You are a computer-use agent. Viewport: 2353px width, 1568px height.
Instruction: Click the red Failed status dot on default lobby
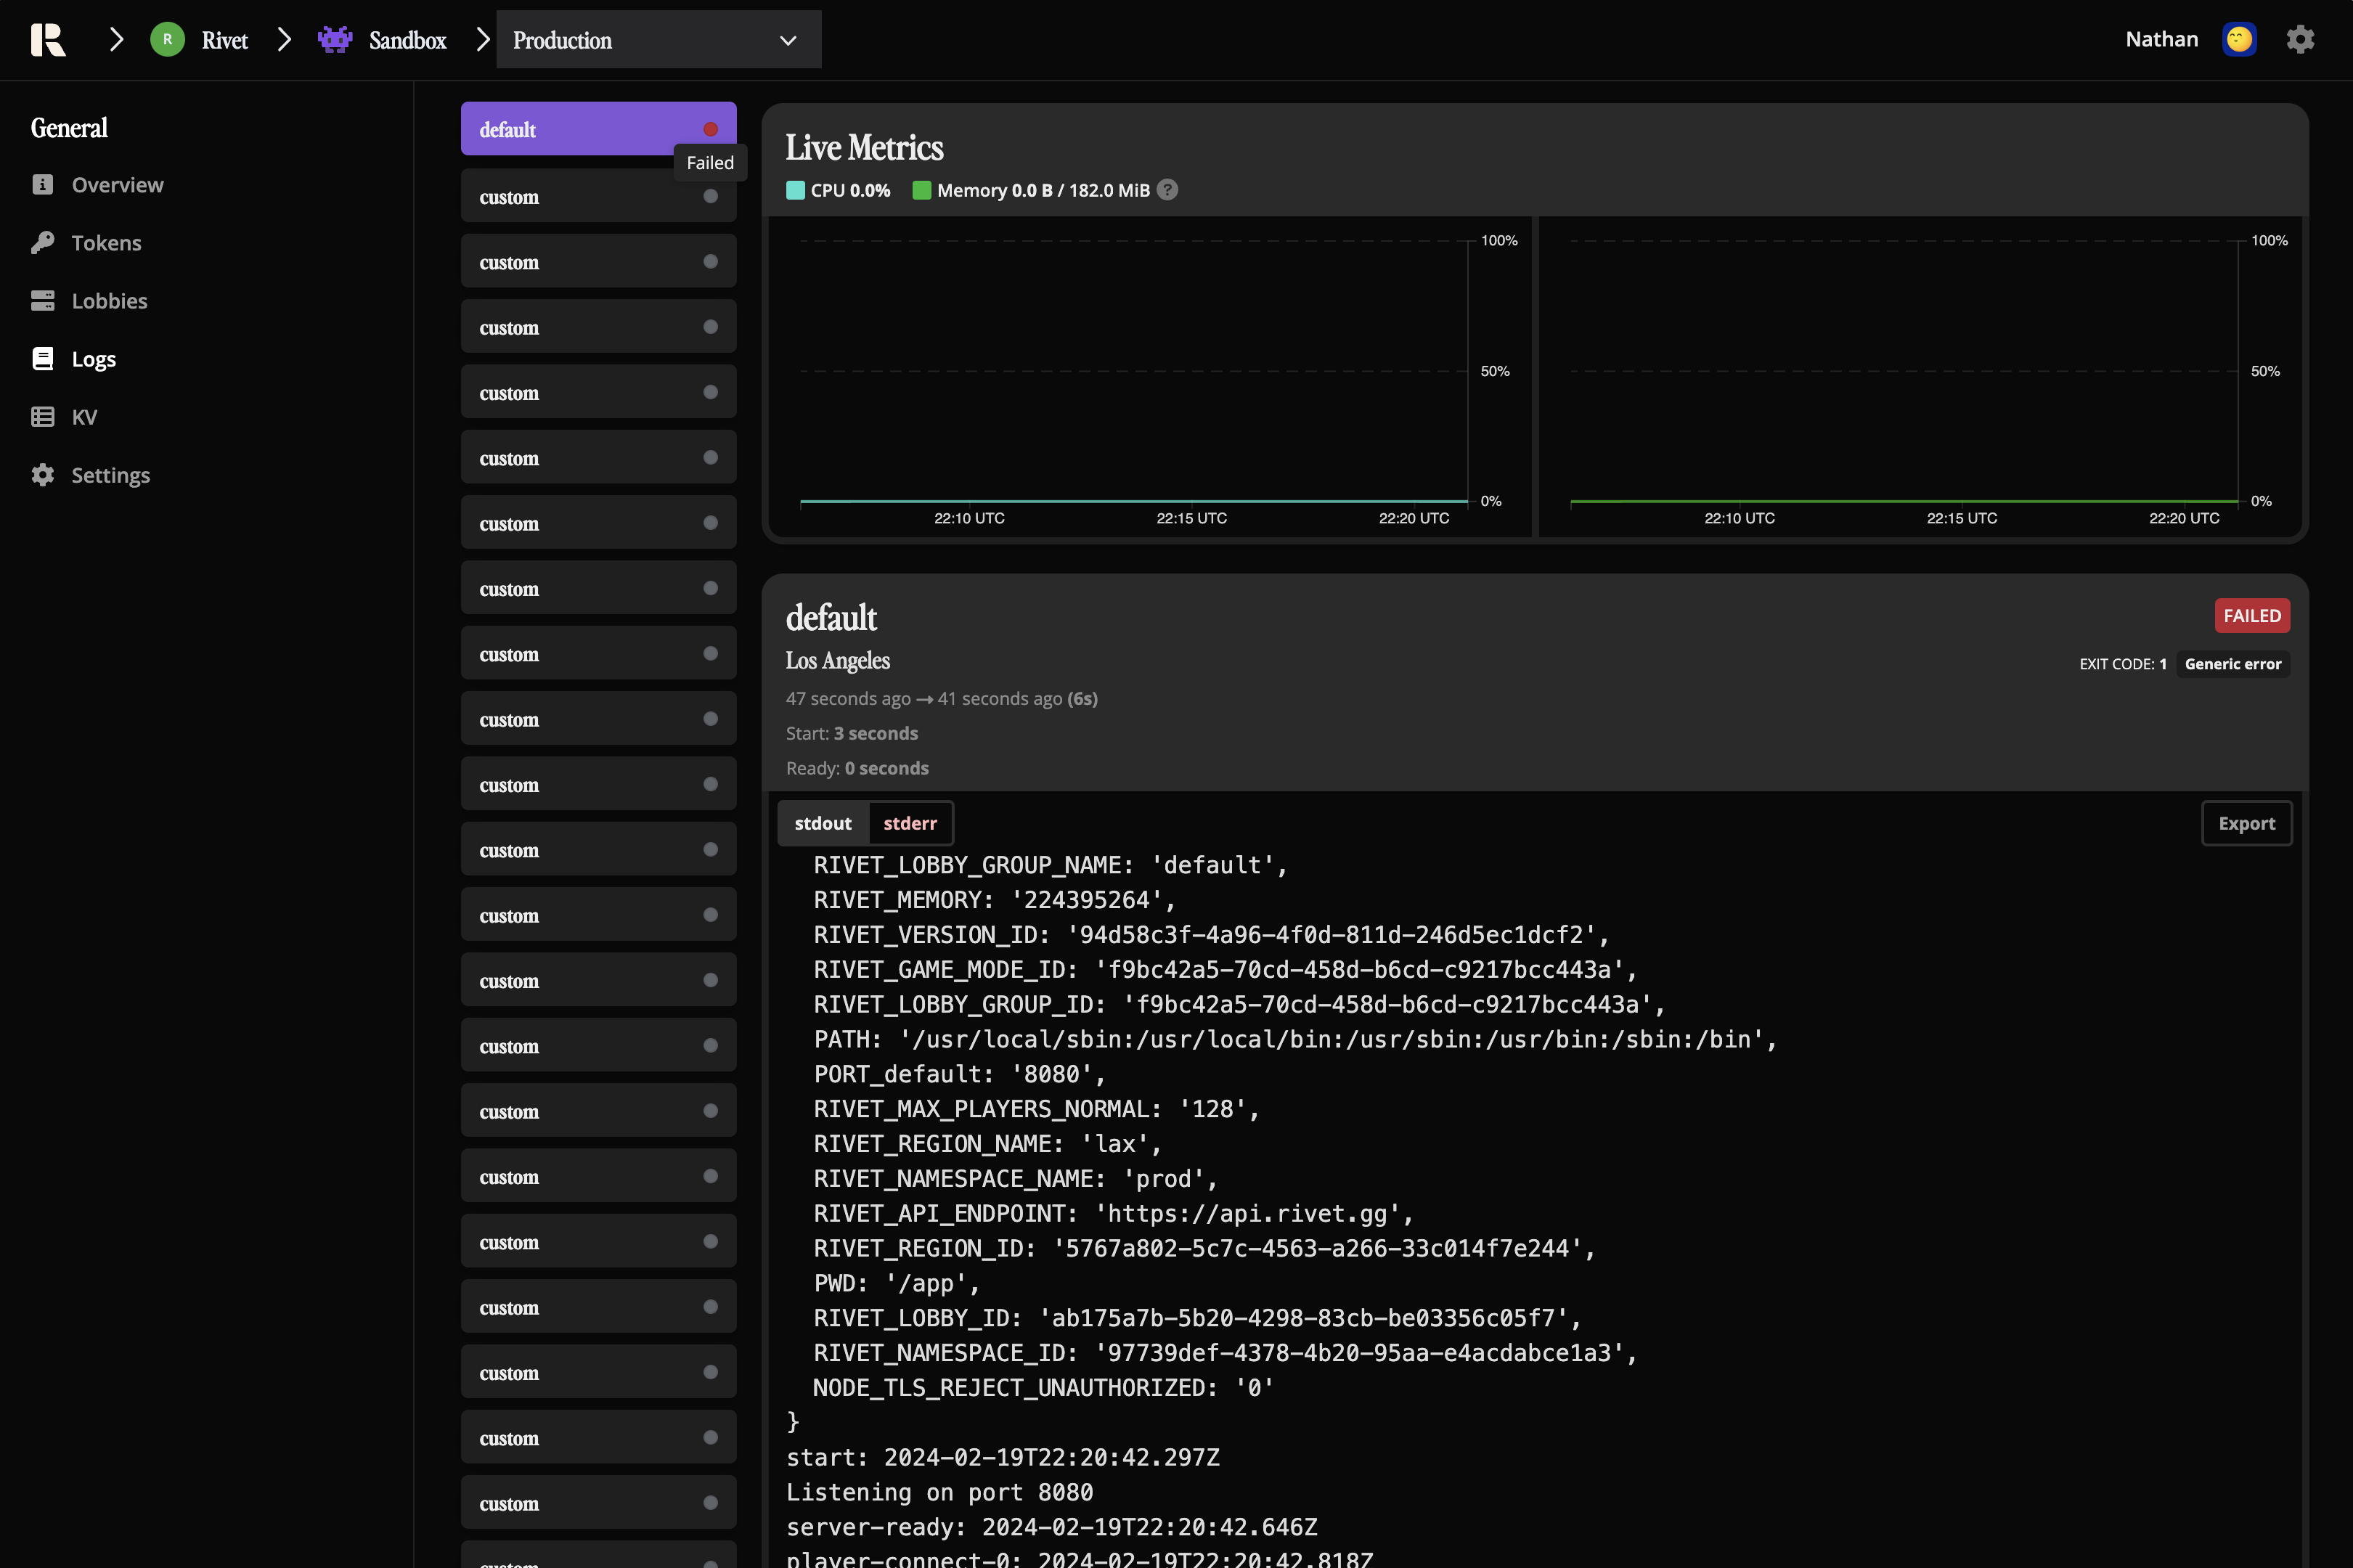(710, 128)
